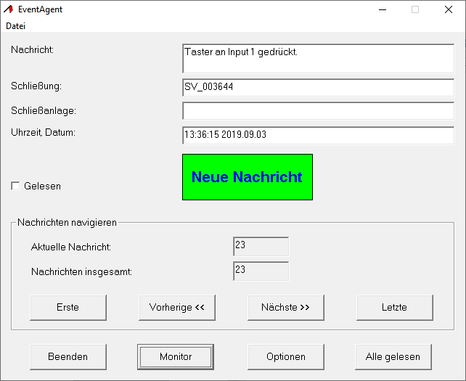Go back using Vorherige << button
Image resolution: width=466 pixels, height=381 pixels.
tap(177, 307)
